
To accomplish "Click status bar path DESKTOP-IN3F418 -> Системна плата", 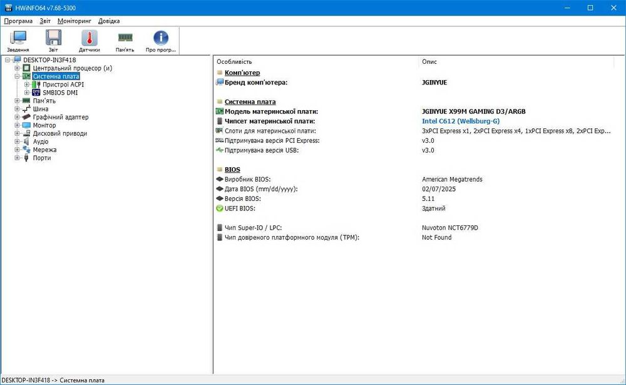I will click(53, 380).
